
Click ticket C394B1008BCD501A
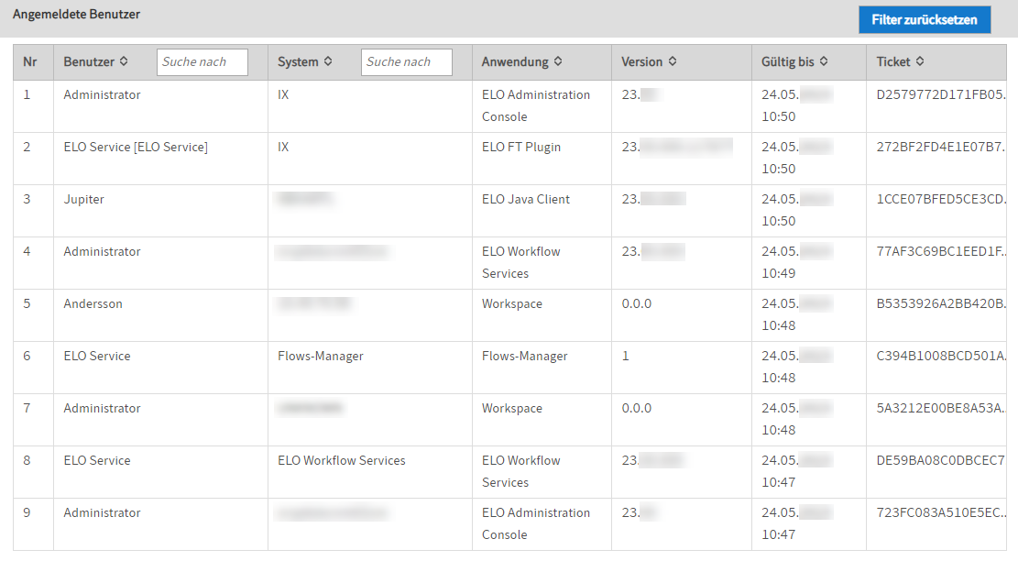(x=941, y=356)
